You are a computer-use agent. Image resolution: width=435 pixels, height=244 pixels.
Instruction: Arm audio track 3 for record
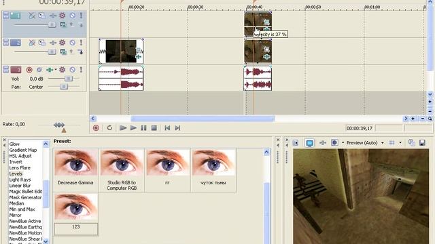coord(29,70)
